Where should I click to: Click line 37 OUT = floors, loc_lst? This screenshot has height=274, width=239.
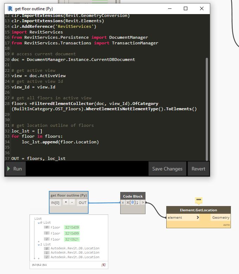pyautogui.click(x=38, y=158)
